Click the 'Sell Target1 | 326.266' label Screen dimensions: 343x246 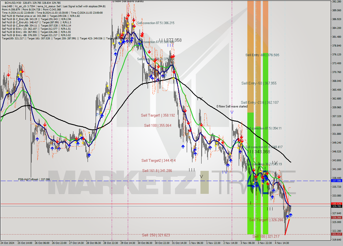[266, 220]
